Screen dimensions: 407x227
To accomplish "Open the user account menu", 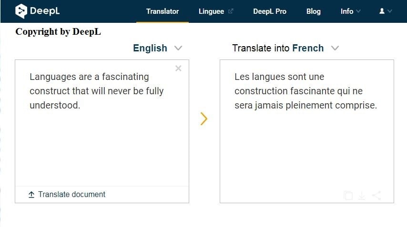I will point(385,11).
